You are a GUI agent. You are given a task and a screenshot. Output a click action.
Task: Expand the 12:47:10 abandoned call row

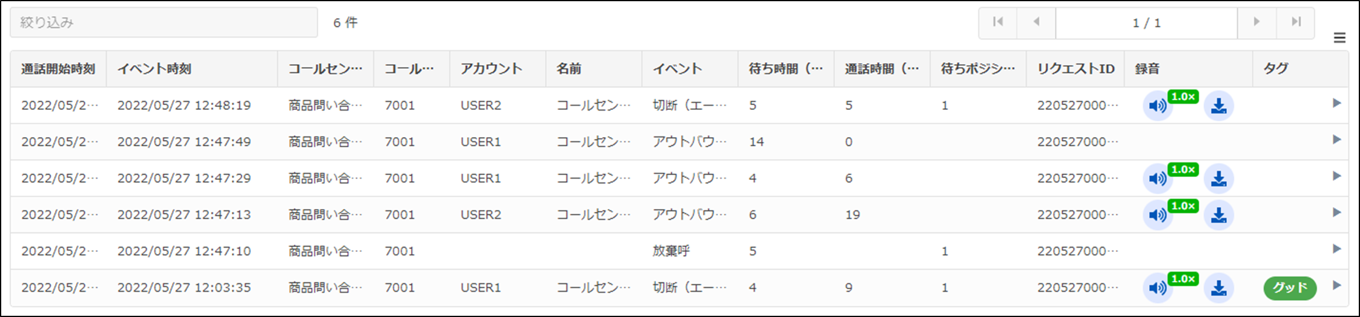1337,249
